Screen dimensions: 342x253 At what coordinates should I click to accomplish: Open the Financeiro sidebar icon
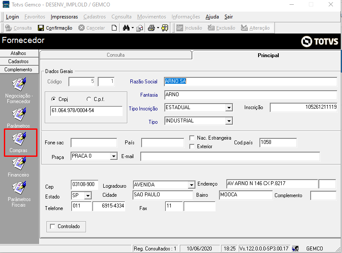coord(19,164)
